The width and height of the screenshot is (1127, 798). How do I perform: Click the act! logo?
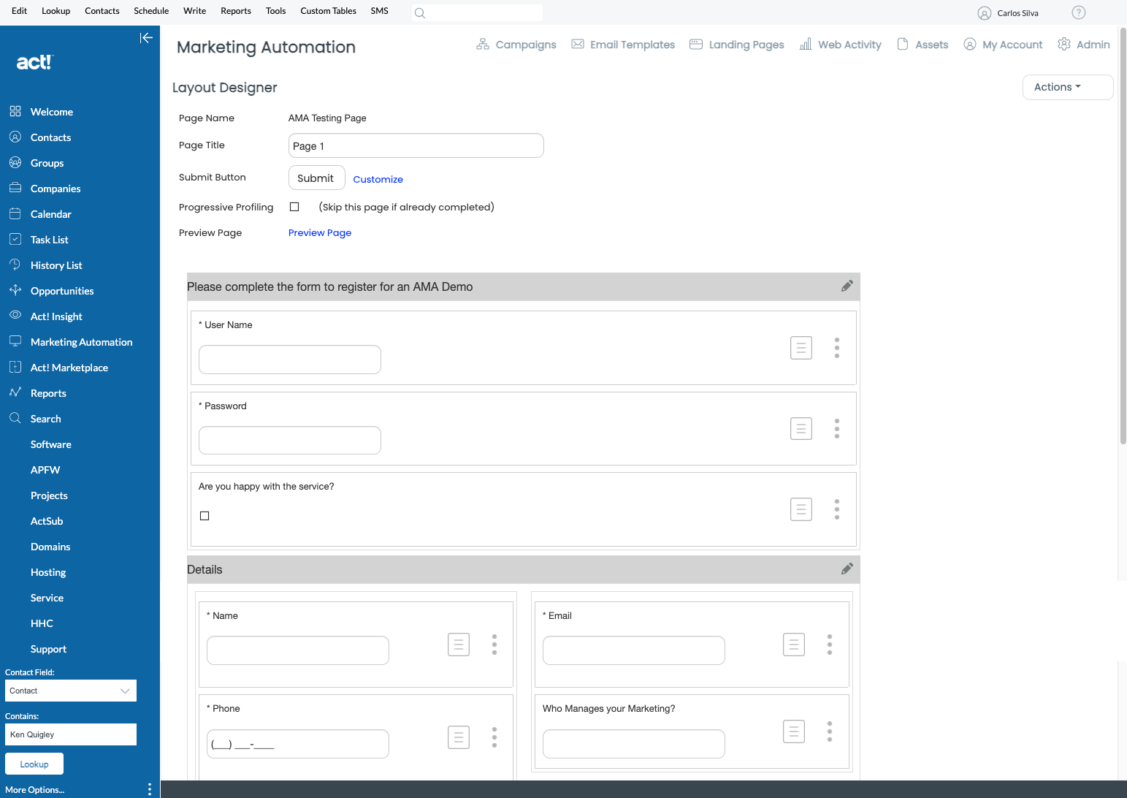[x=34, y=62]
